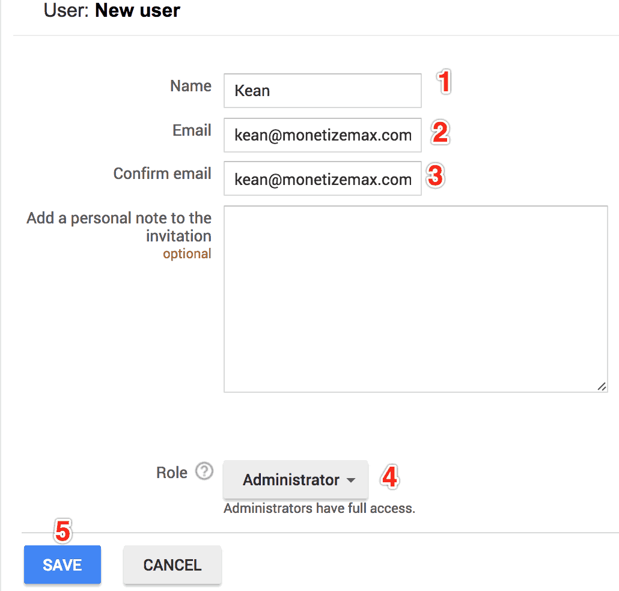This screenshot has height=591, width=619.
Task: Click the User: New user heading
Action: point(111,10)
